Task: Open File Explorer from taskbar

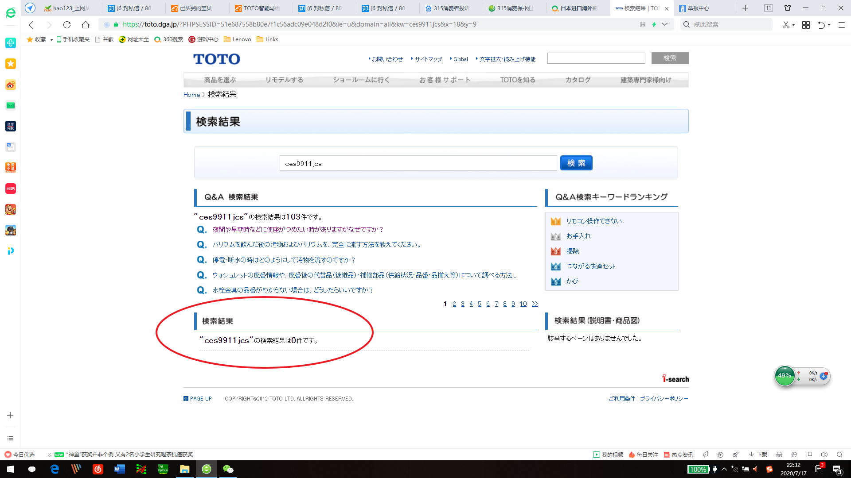Action: coord(185,469)
